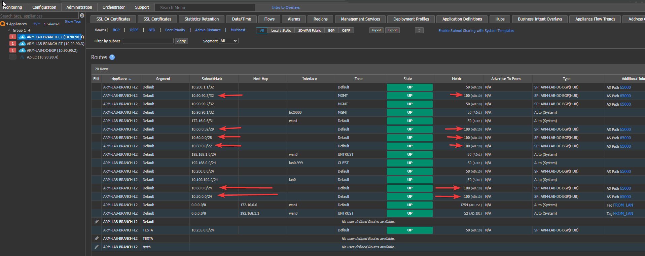
Task: Click the Search Menu field
Action: click(x=205, y=7)
